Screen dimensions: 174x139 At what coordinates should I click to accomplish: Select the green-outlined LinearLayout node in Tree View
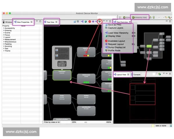[x=62, y=75]
